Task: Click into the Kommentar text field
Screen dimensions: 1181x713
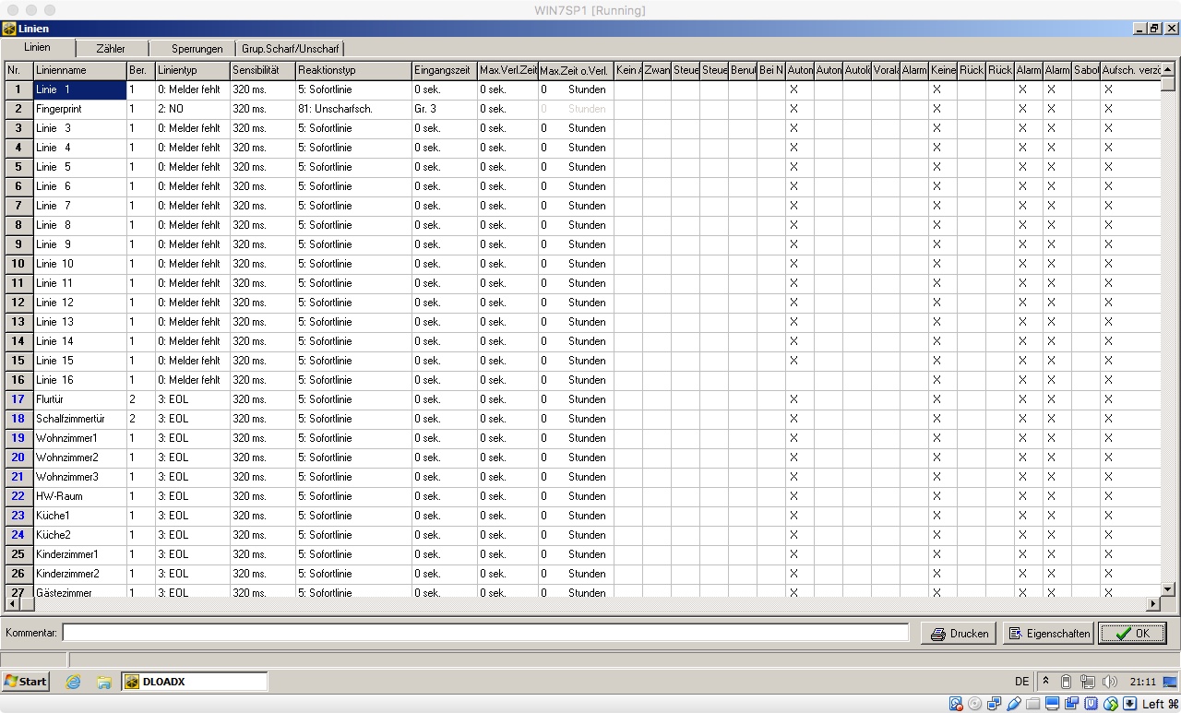Action: tap(485, 633)
